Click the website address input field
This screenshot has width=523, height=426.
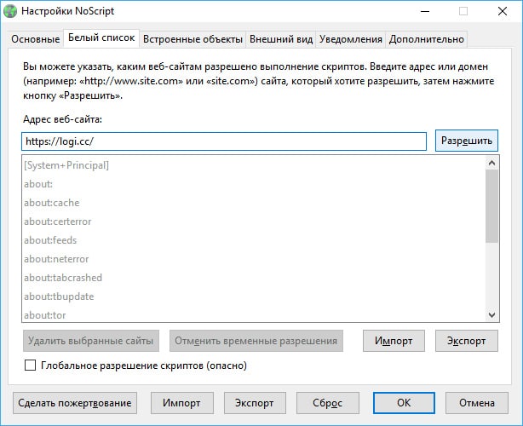click(x=223, y=141)
